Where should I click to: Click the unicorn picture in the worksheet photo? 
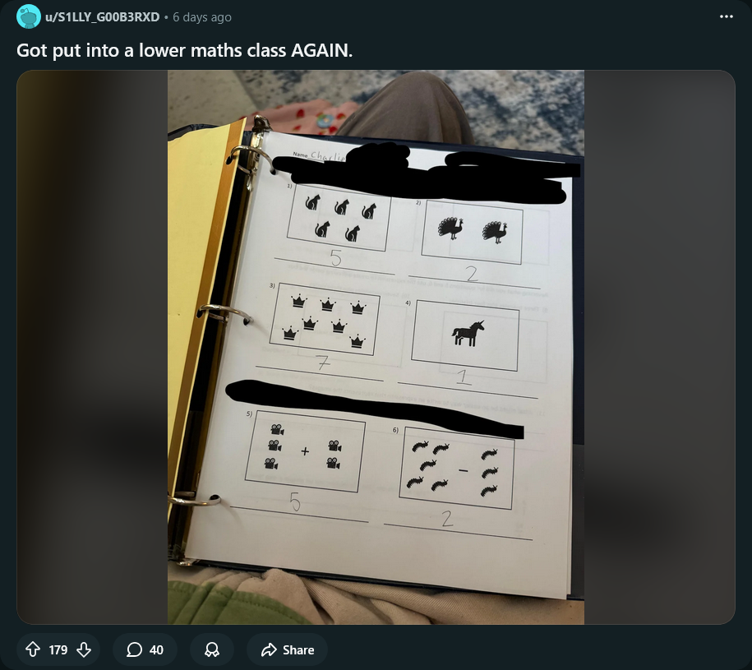click(468, 333)
